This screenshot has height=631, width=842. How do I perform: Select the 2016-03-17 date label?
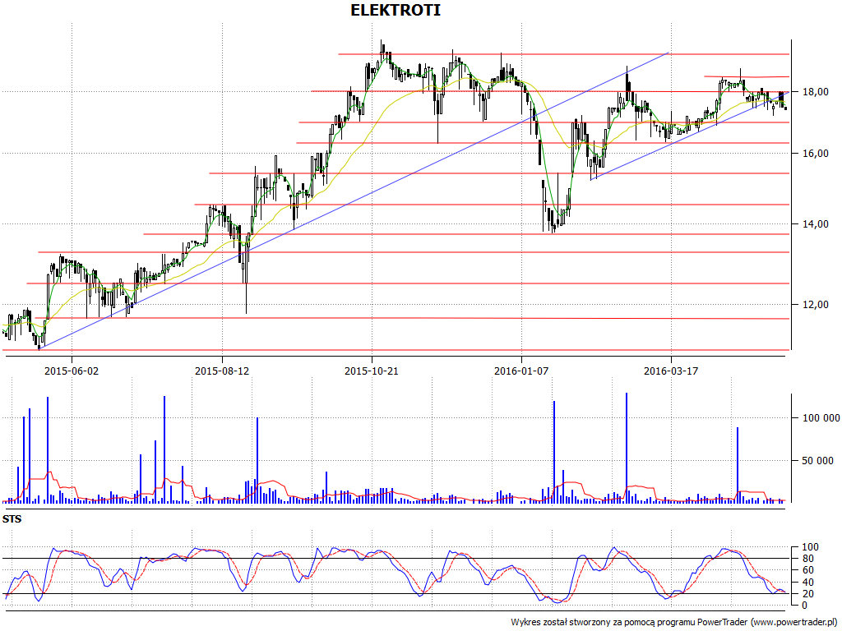tap(671, 371)
